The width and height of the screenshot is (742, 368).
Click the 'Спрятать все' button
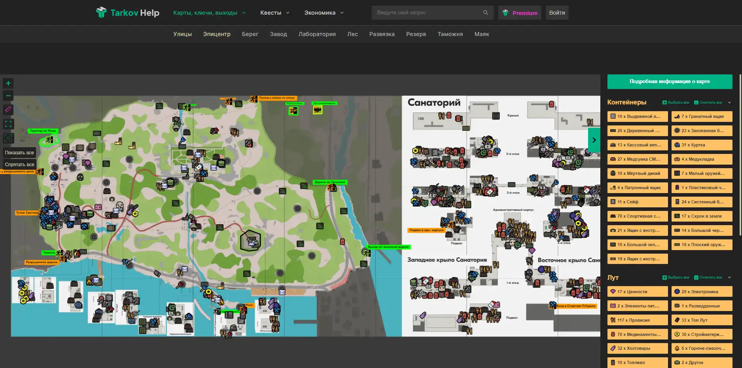[x=19, y=165]
